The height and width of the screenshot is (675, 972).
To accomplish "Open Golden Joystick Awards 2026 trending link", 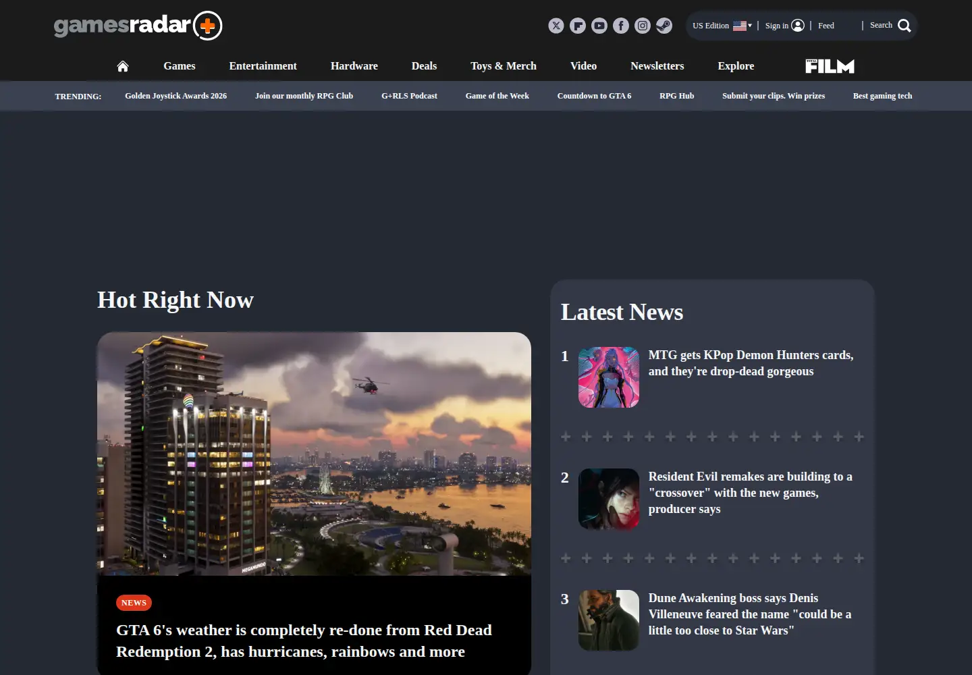I will [175, 96].
